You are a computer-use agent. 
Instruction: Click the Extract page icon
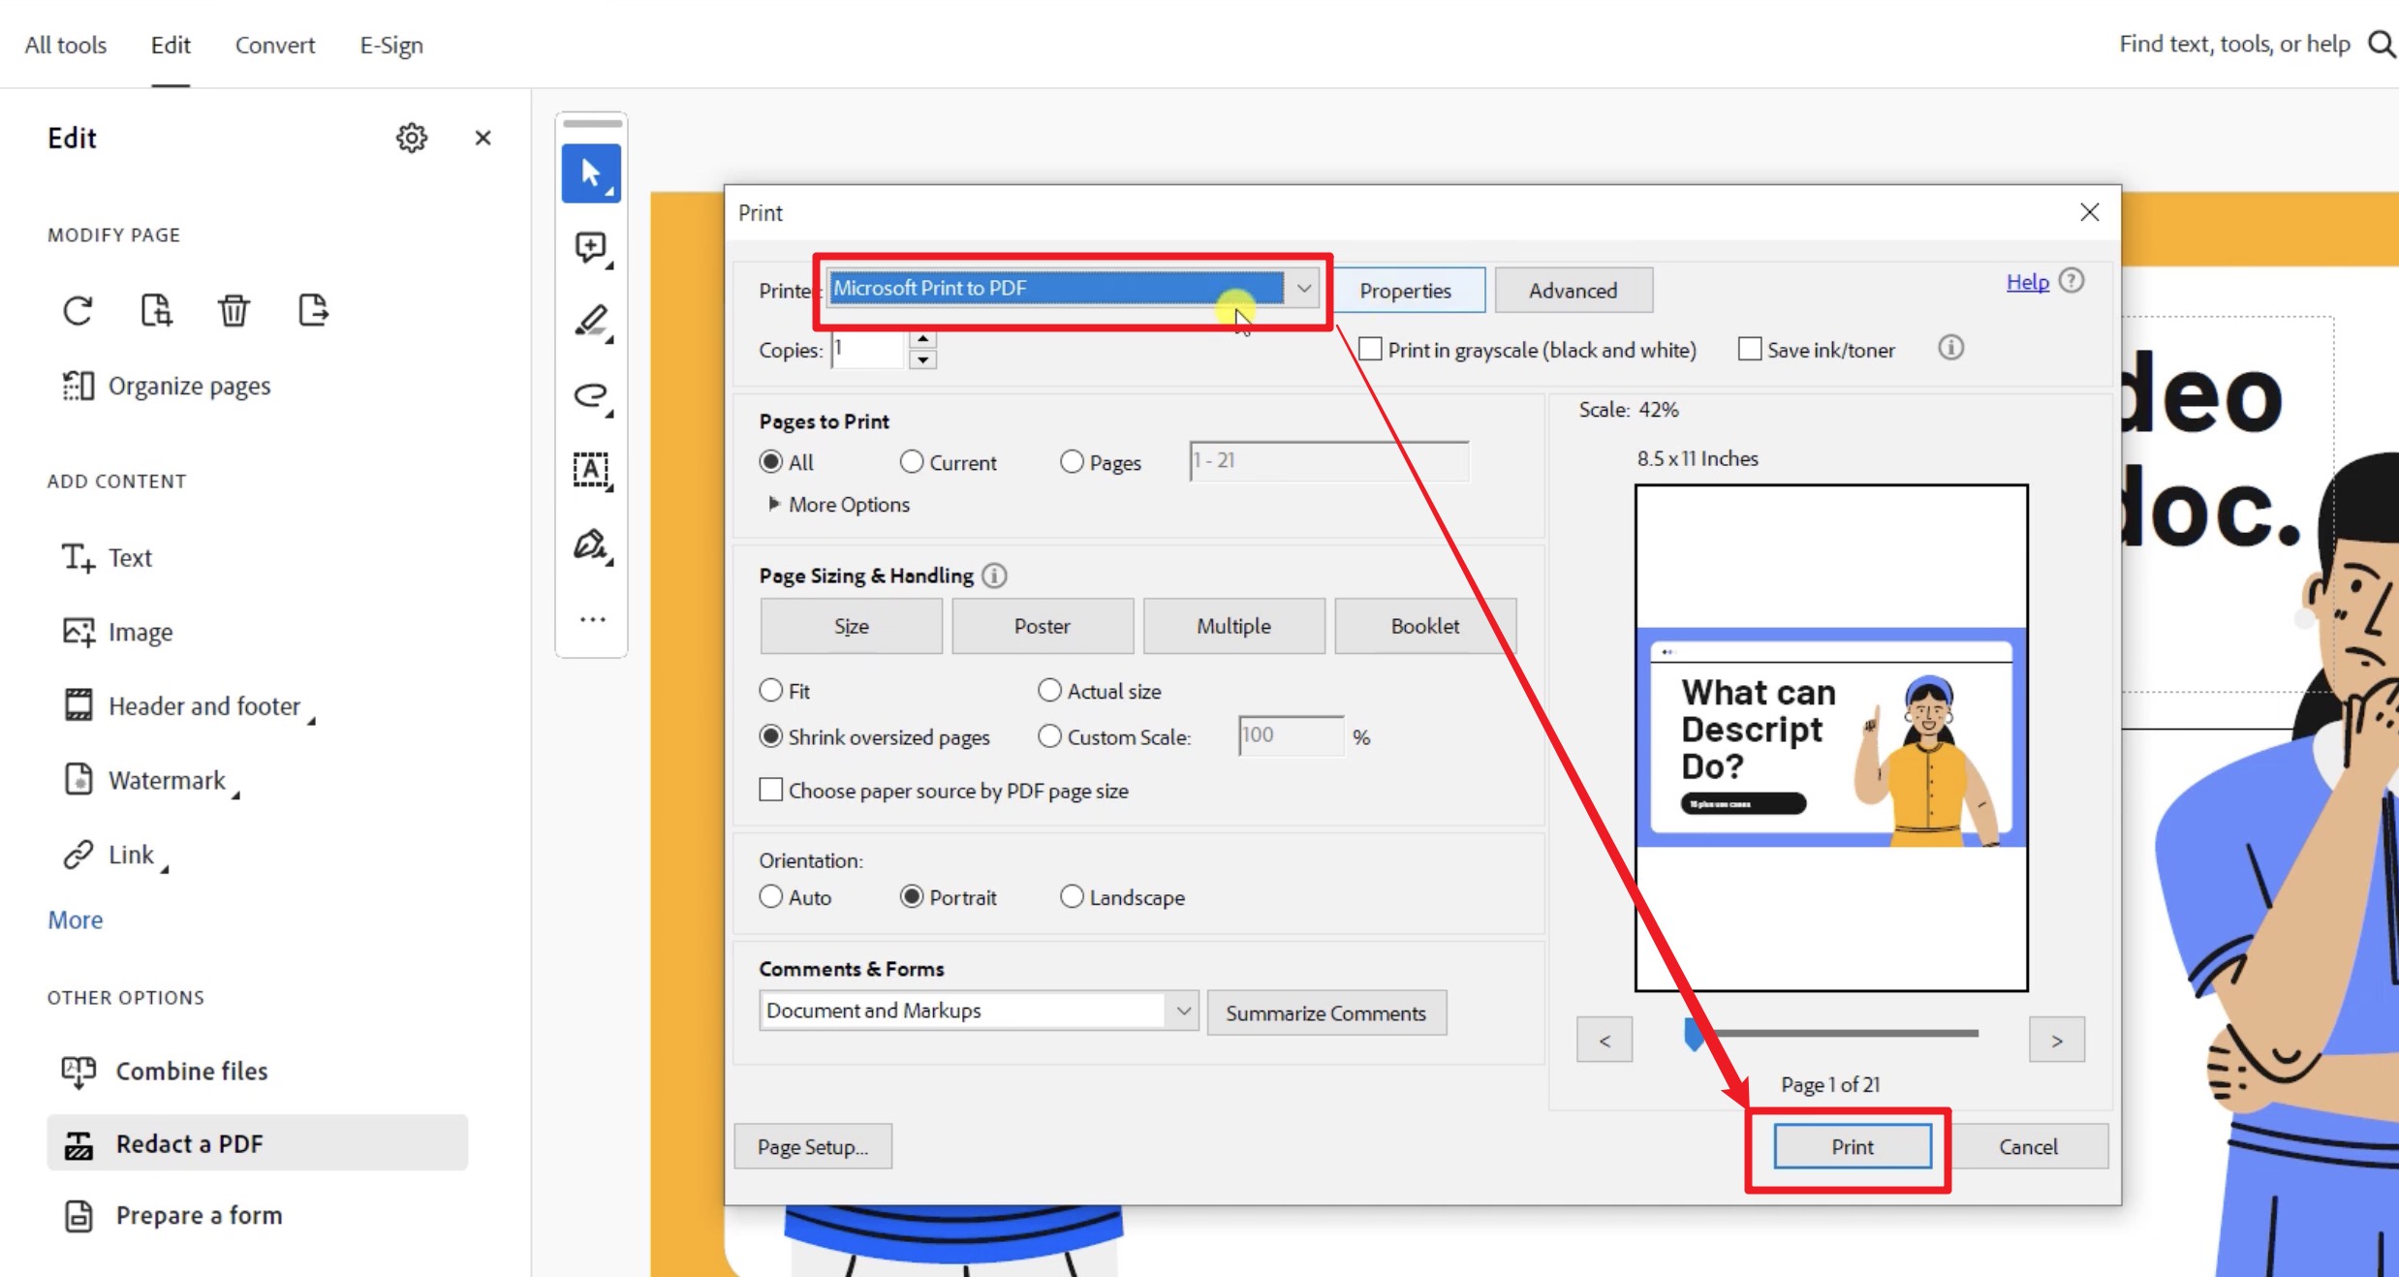(156, 311)
